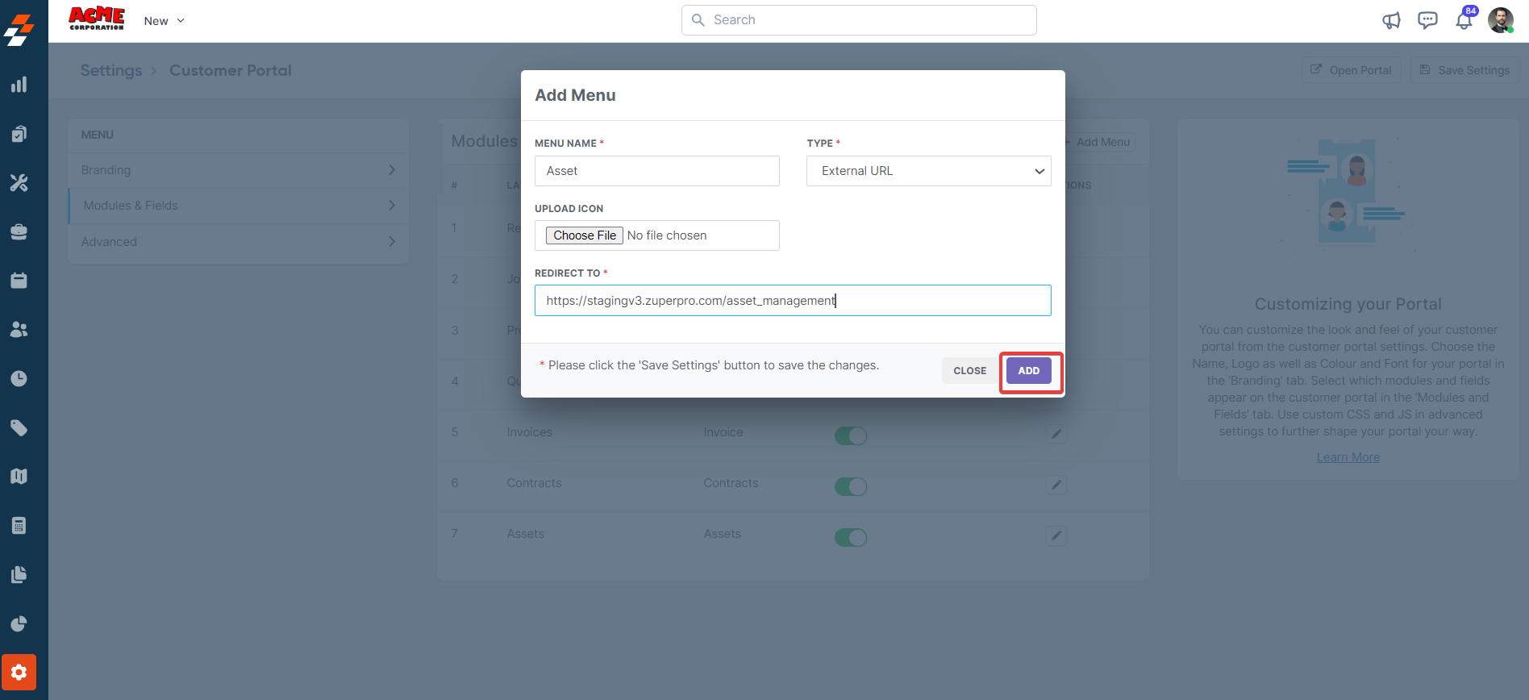1529x700 pixels.
Task: Open the users group sidebar icon
Action: [x=19, y=330]
